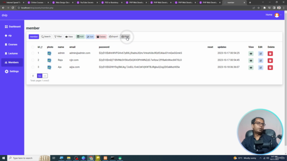Open the Filter option
This screenshot has width=287, height=161.
coord(58,37)
